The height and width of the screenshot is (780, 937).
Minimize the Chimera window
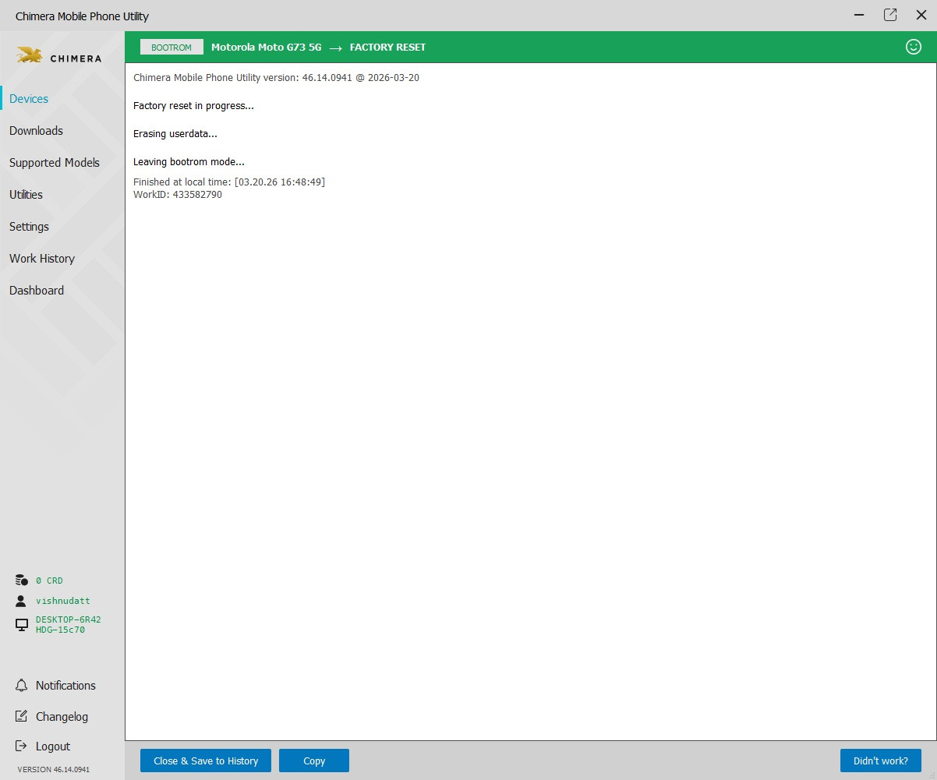[859, 15]
